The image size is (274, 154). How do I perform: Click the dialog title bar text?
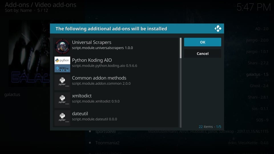pyautogui.click(x=111, y=29)
